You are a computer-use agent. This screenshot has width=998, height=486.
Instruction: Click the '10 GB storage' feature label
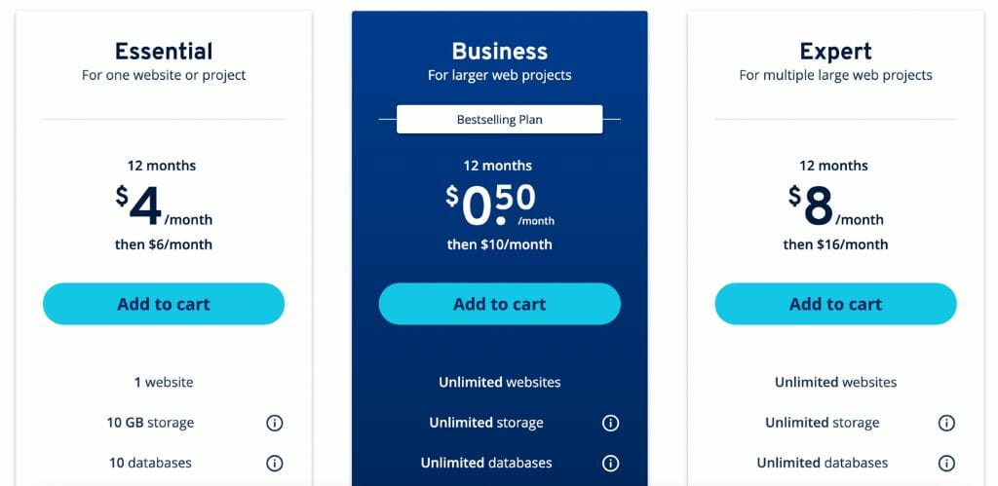[x=150, y=423]
